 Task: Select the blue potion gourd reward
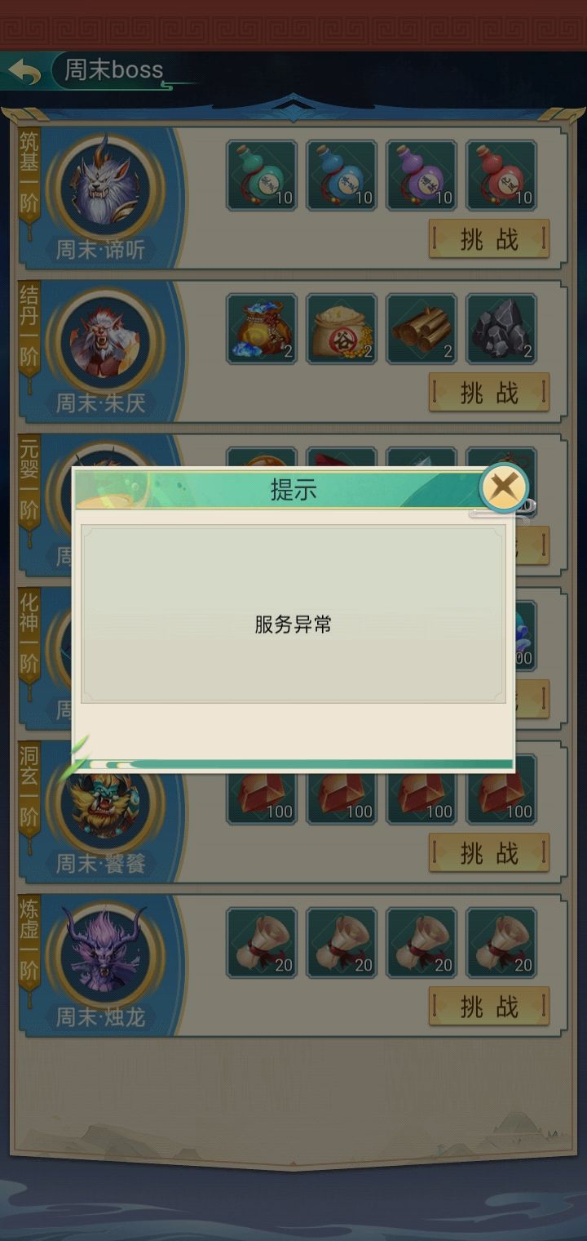pos(342,176)
